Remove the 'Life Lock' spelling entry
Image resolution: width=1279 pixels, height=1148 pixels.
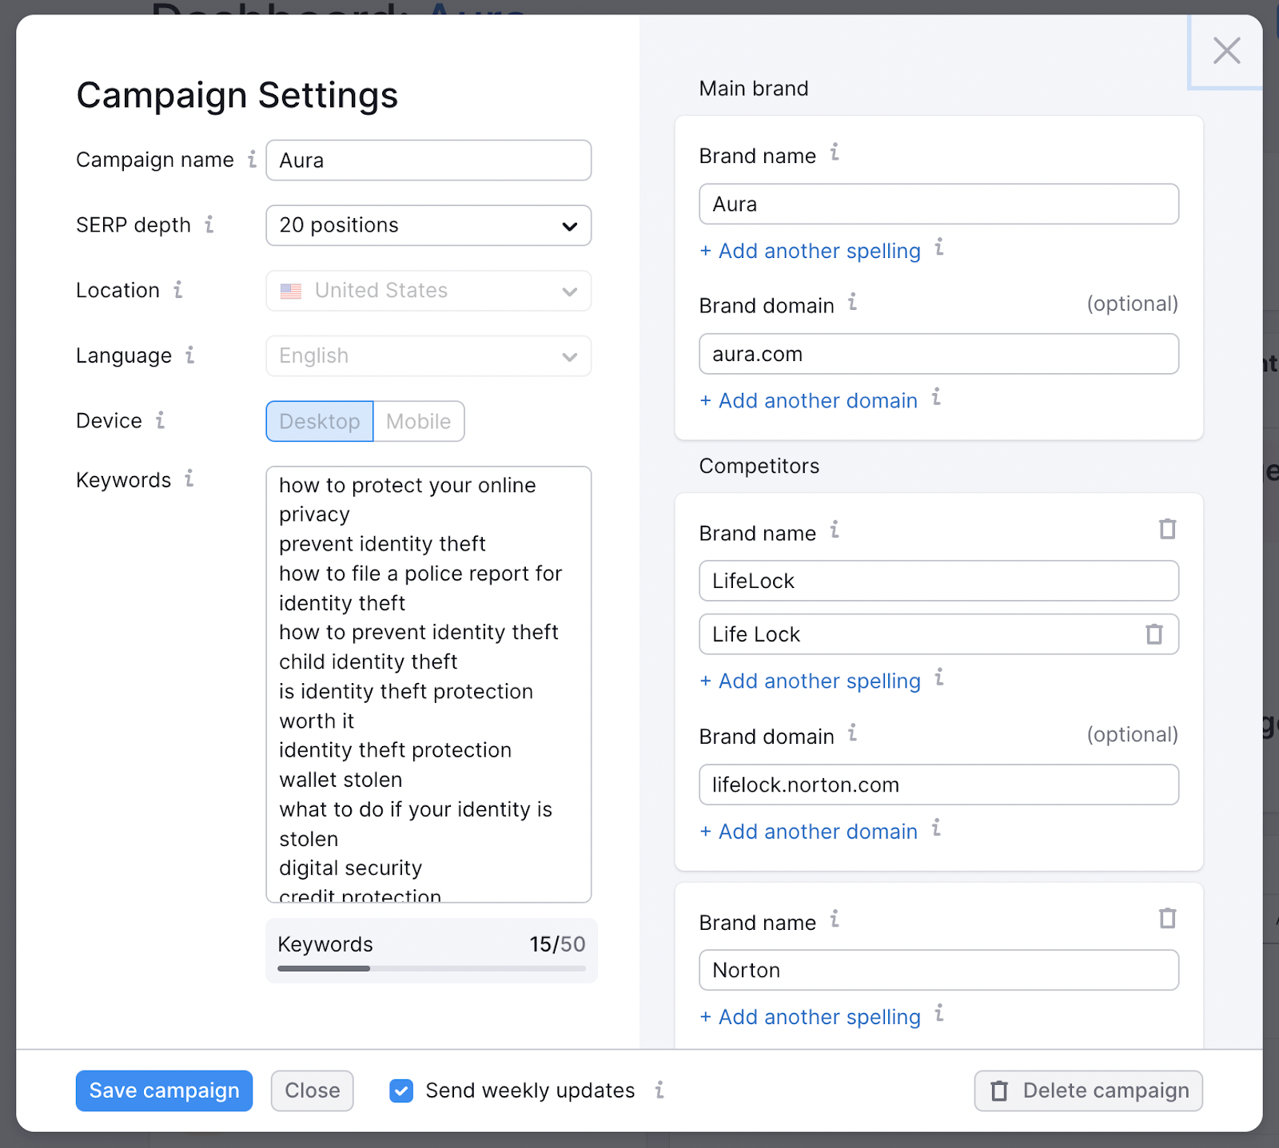pyautogui.click(x=1153, y=634)
